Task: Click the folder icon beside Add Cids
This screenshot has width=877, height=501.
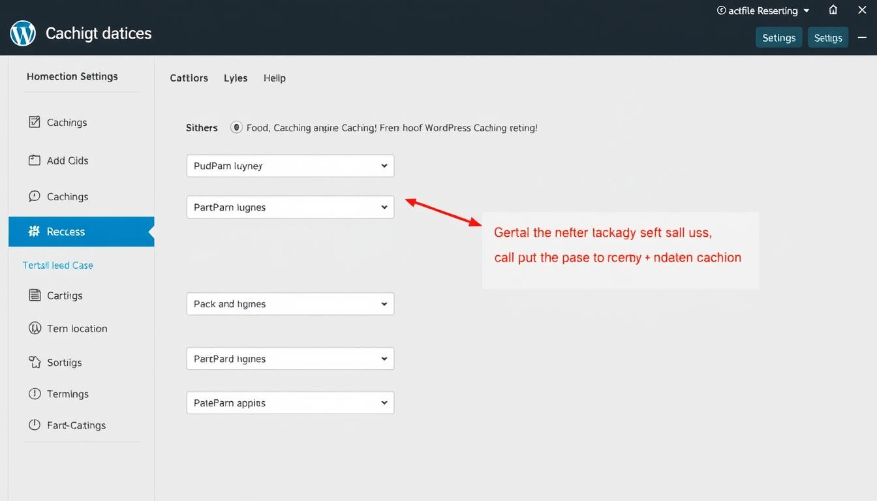Action: click(x=35, y=160)
